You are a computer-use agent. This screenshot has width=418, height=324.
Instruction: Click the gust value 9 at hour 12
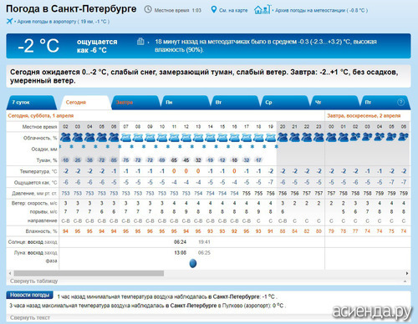186,212
